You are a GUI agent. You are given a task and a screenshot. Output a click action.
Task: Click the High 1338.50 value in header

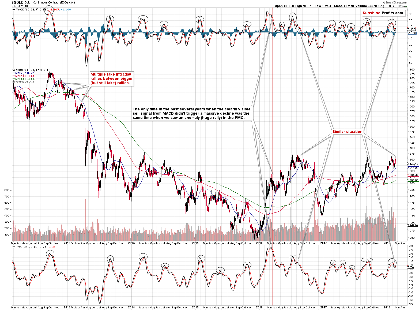(304, 6)
